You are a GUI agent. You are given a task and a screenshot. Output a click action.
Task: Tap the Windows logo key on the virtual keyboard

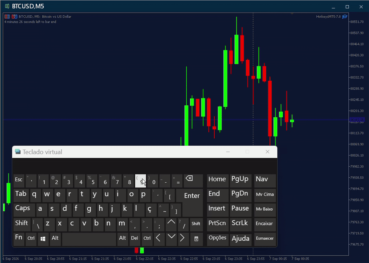pos(43,239)
